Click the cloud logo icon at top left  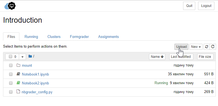tap(10, 6)
